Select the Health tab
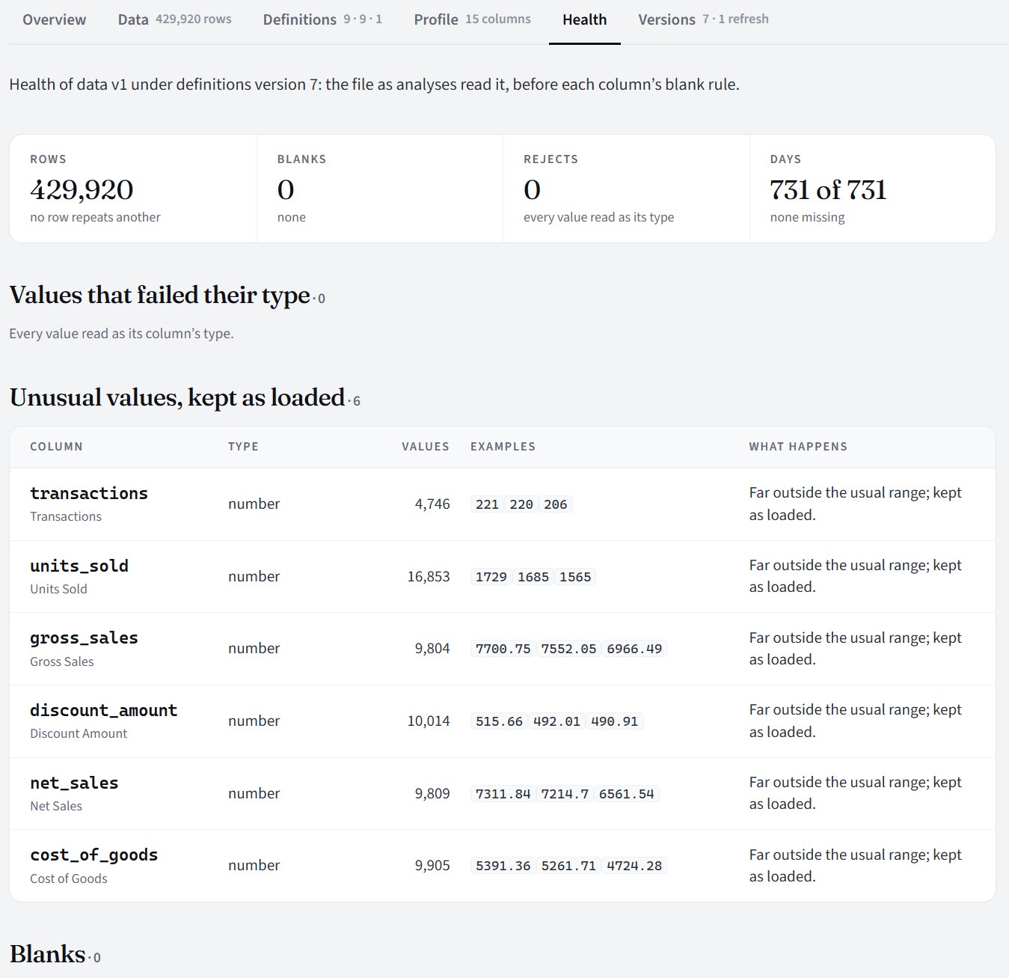The image size is (1009, 978). (x=584, y=19)
